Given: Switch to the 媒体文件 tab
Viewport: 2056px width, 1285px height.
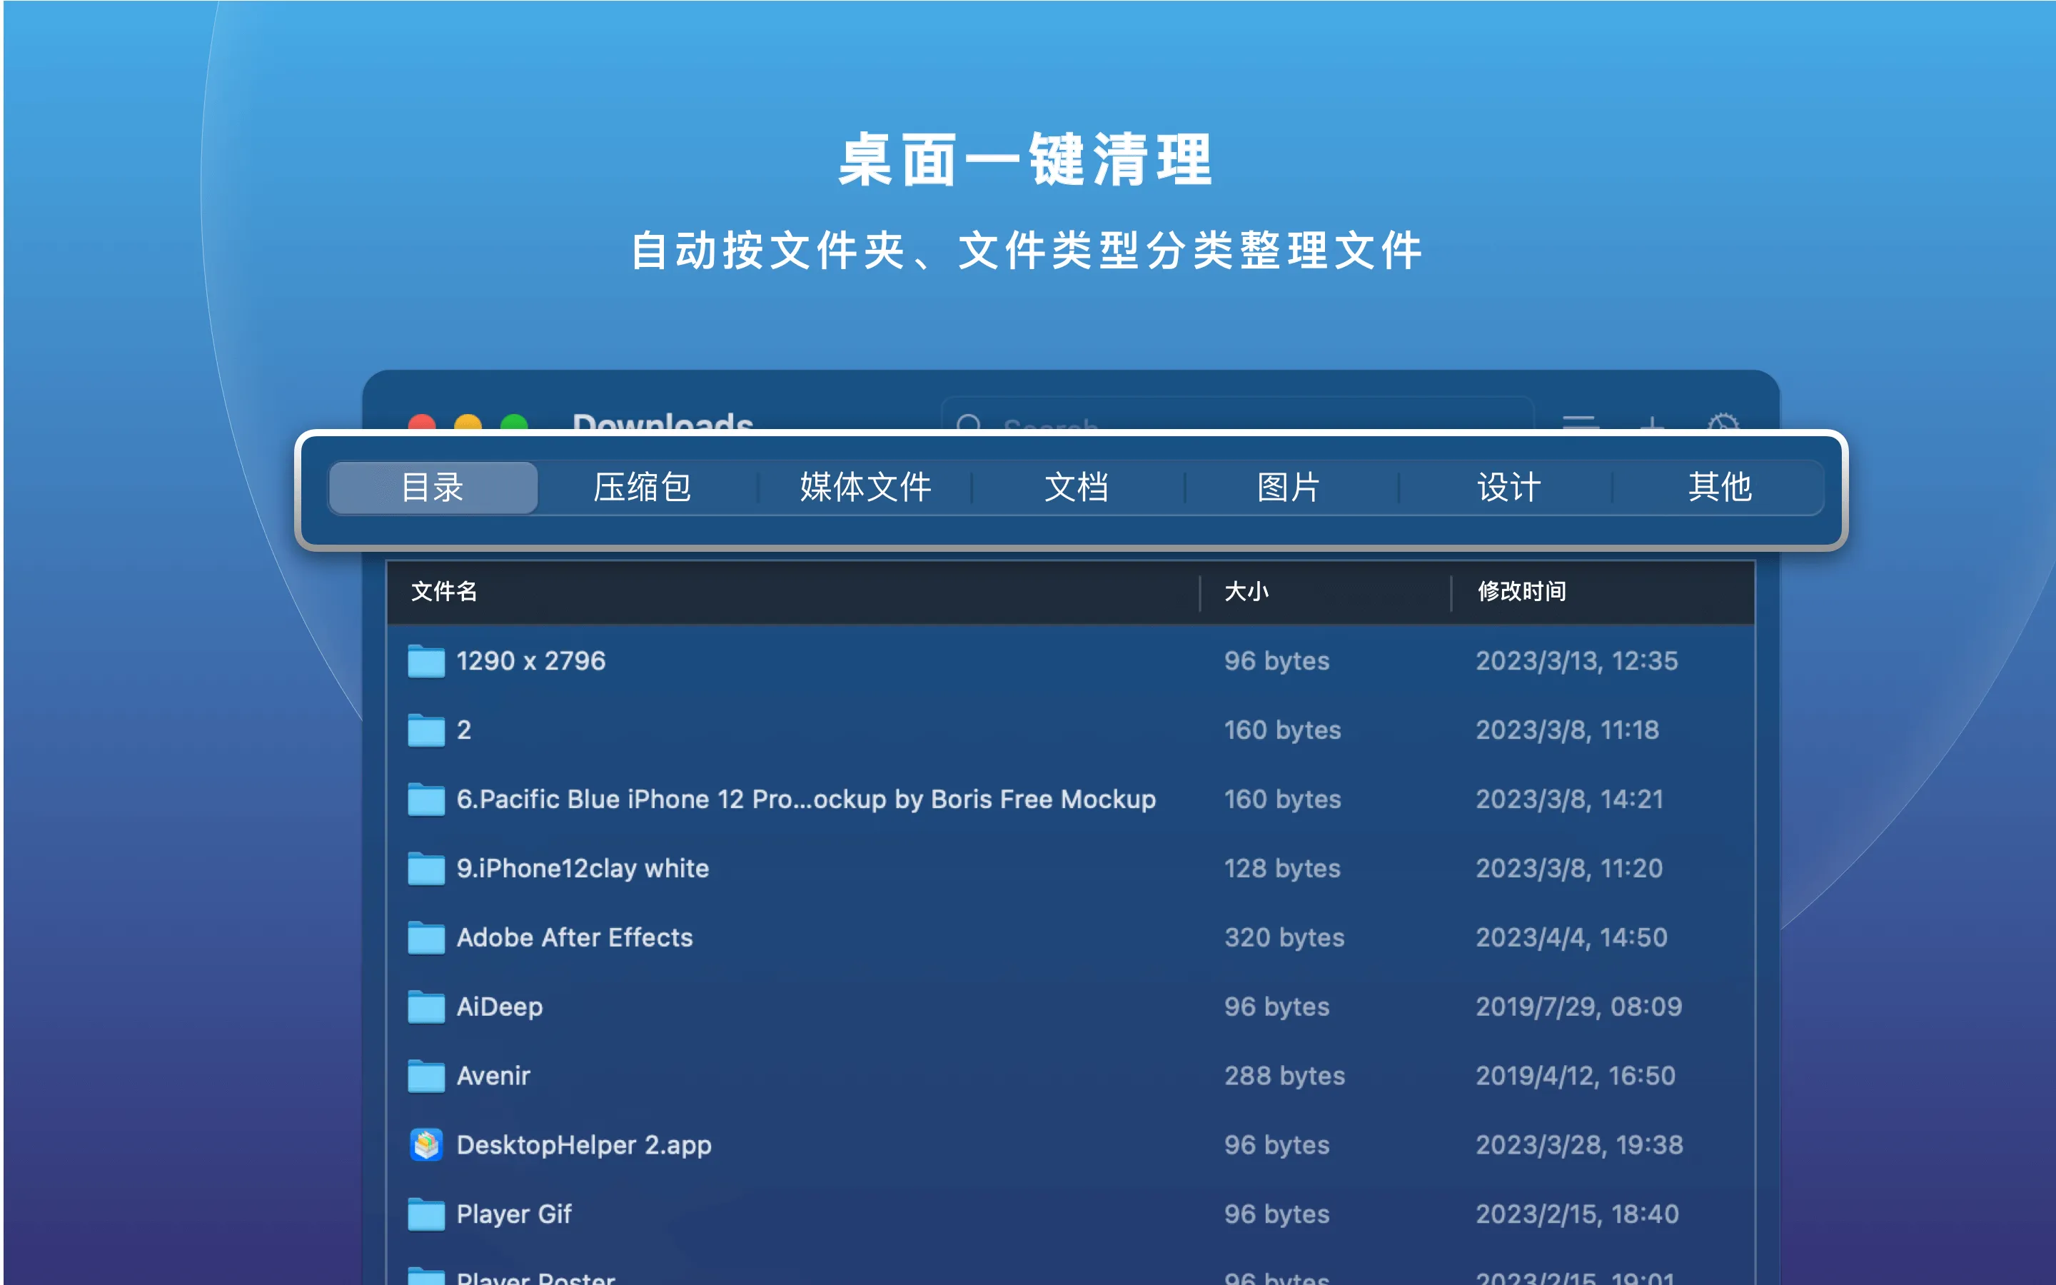Looking at the screenshot, I should pyautogui.click(x=864, y=487).
